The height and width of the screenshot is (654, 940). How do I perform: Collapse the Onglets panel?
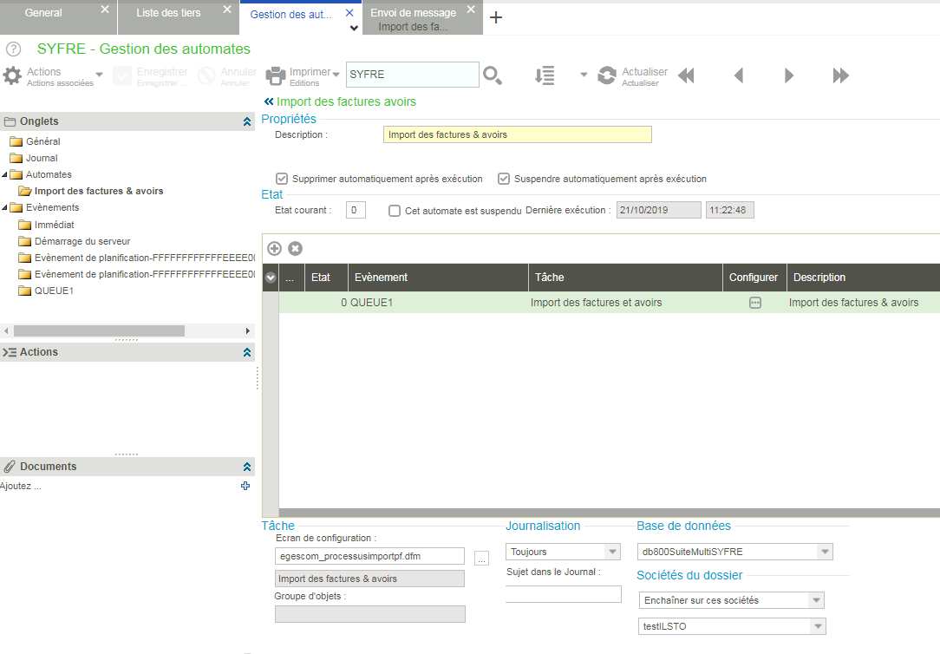[x=247, y=121]
